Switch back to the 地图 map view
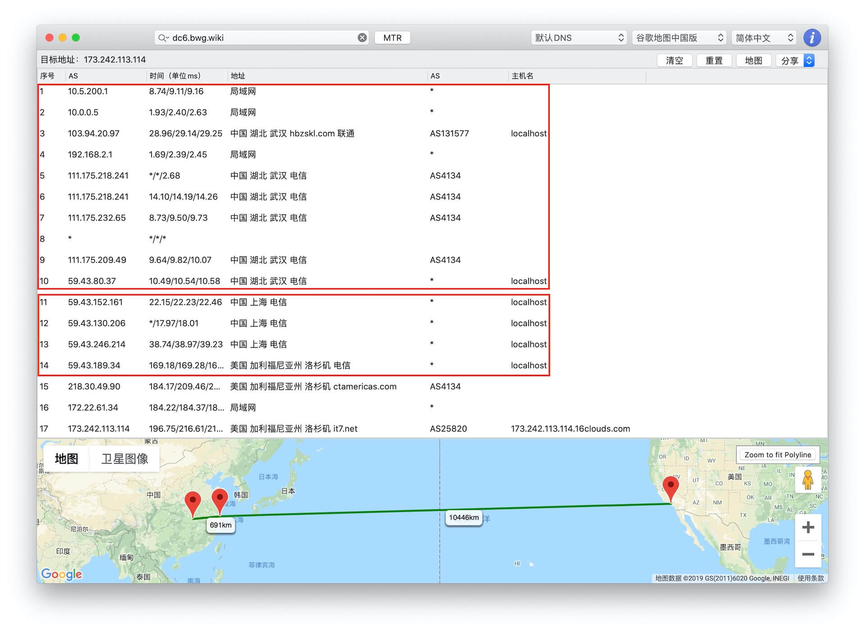Image resolution: width=865 pixels, height=632 pixels. click(x=66, y=459)
